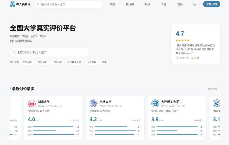Click the reviewer avatar next to 清华大学
This screenshot has width=229, height=145.
(x=177, y=58)
